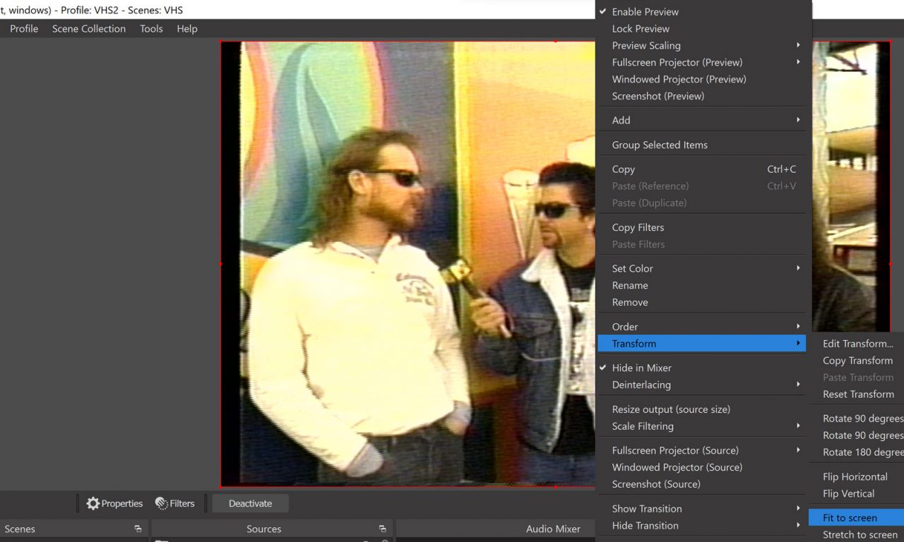Undock the Scenes panel with float icon

pos(138,529)
